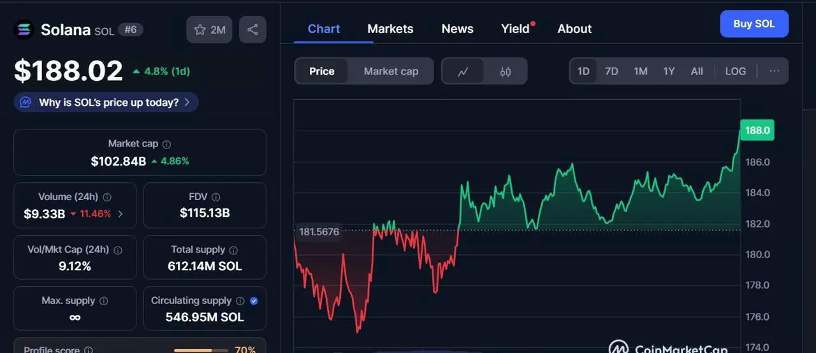Show FDV info icon

216,198
